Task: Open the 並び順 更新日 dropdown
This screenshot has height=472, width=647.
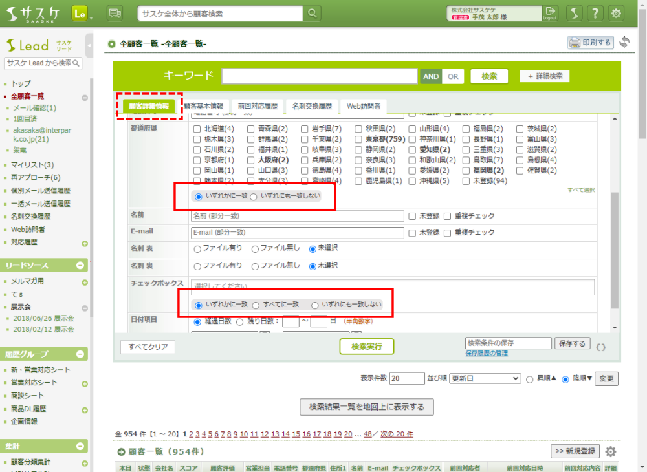Action: pyautogui.click(x=485, y=378)
